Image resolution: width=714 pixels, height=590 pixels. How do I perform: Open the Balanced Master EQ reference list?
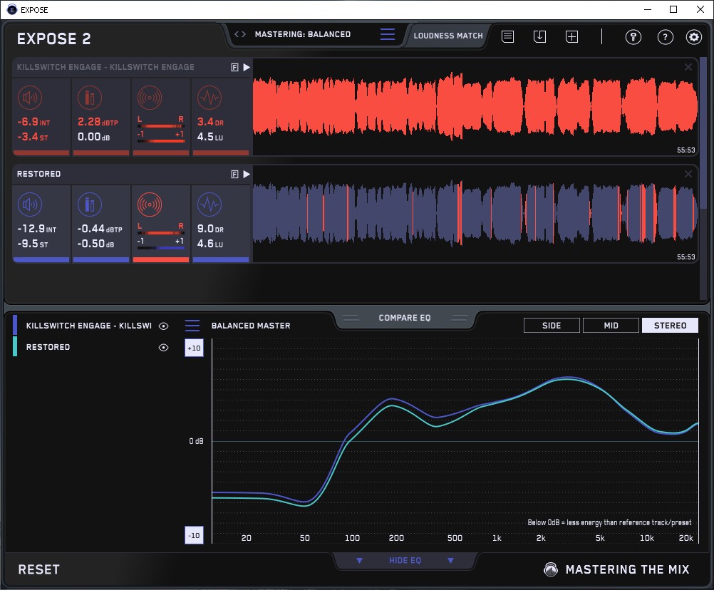pyautogui.click(x=192, y=326)
